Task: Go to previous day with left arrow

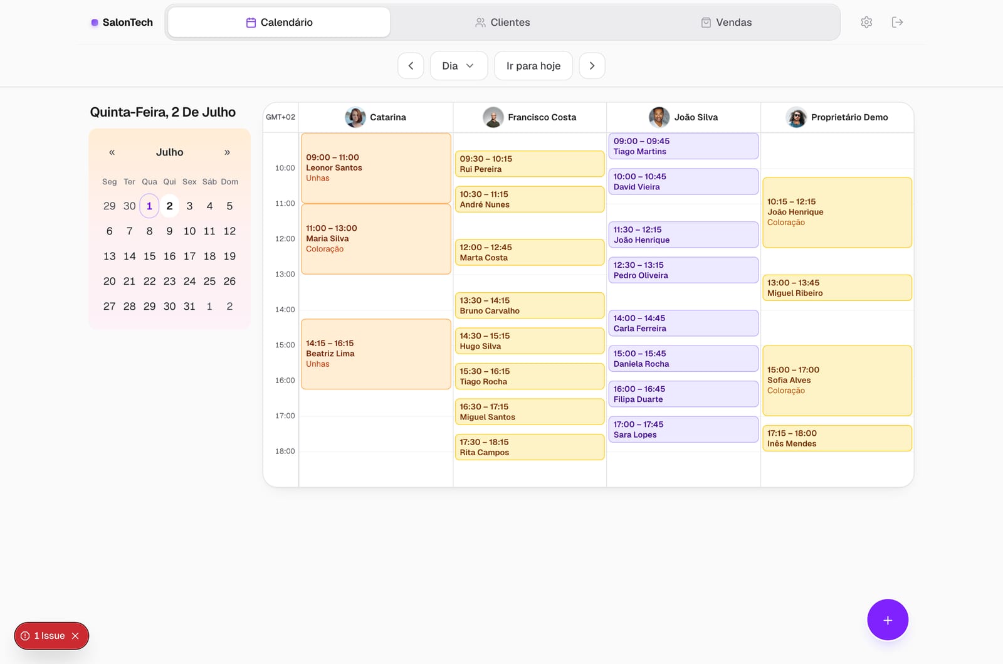Action: pyautogui.click(x=411, y=66)
